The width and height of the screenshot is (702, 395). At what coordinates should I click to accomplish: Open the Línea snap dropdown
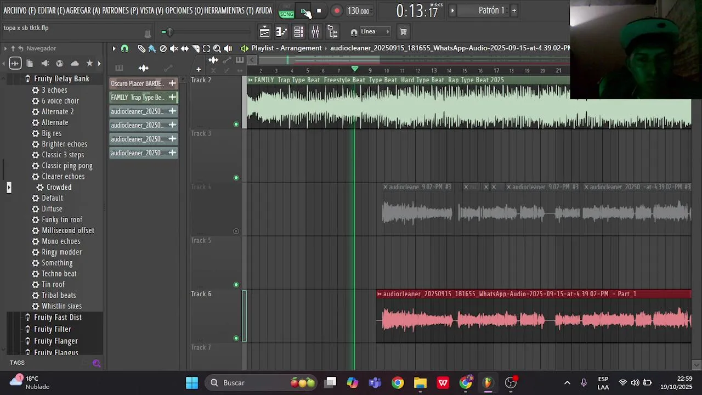click(x=375, y=32)
